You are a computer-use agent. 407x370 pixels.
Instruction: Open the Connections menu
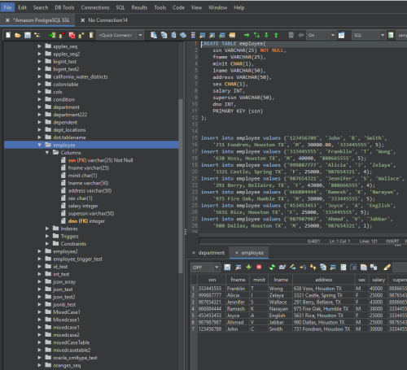[95, 7]
